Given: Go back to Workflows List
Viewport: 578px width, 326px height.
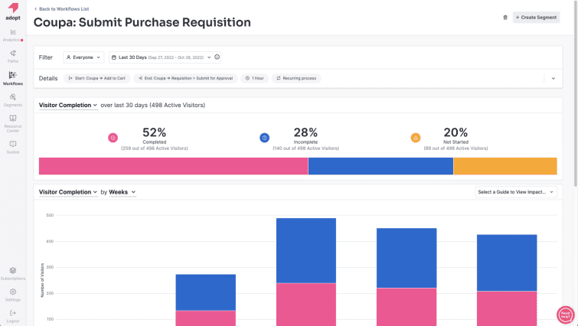Looking at the screenshot, I should point(61,9).
